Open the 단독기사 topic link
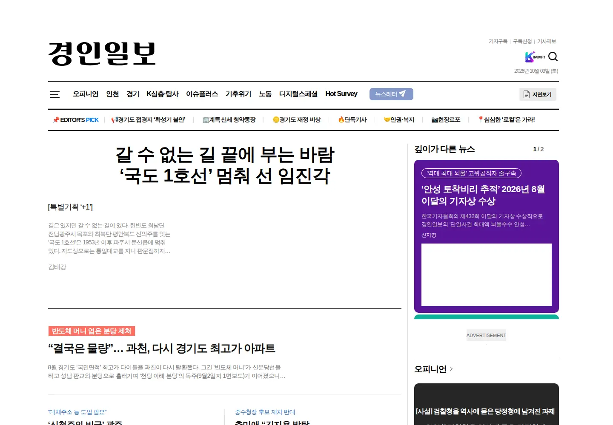The width and height of the screenshot is (613, 425). point(352,120)
